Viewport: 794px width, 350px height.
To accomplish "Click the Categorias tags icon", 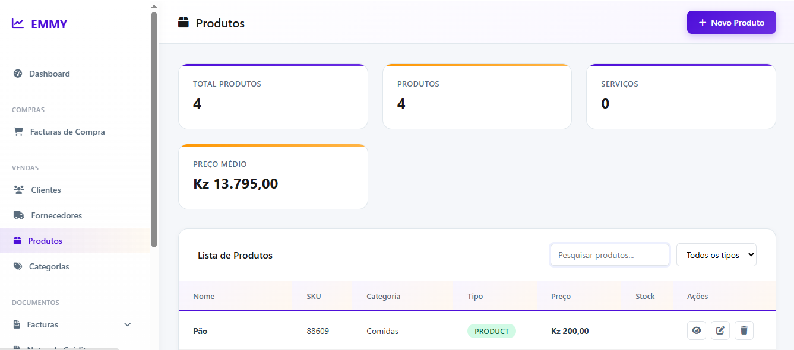I will 18,266.
